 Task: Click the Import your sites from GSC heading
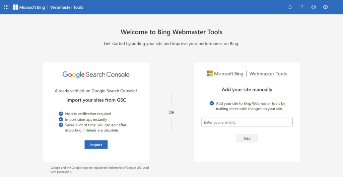click(x=96, y=100)
